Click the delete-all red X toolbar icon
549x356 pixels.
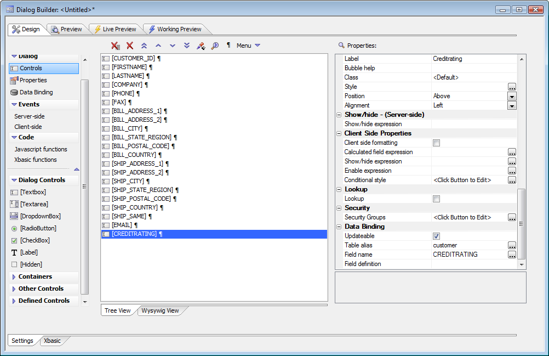[116, 46]
